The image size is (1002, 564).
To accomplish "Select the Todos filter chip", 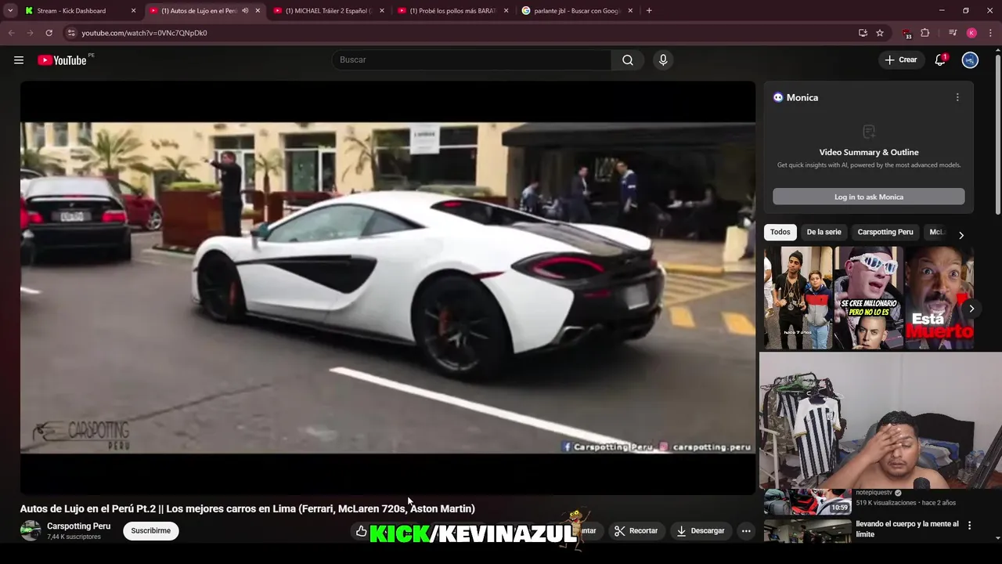I will pos(780,232).
